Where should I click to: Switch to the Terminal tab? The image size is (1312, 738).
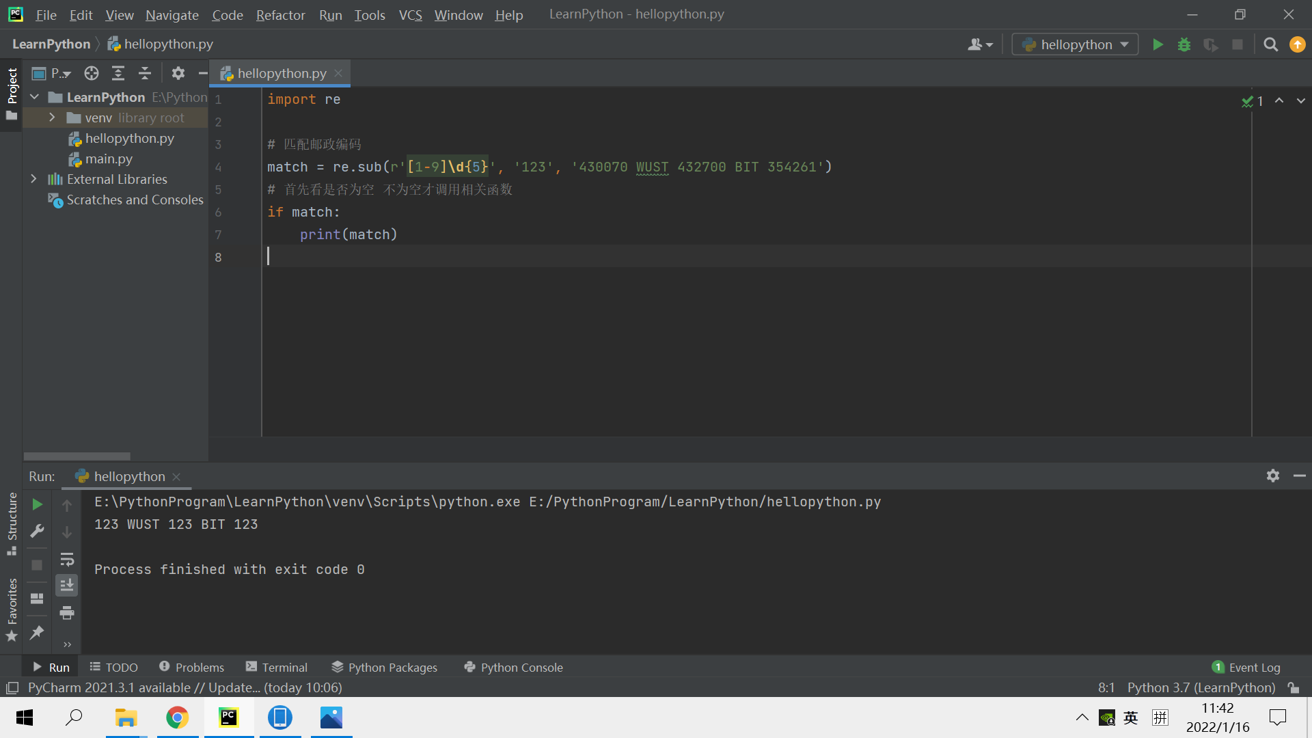pos(277,667)
